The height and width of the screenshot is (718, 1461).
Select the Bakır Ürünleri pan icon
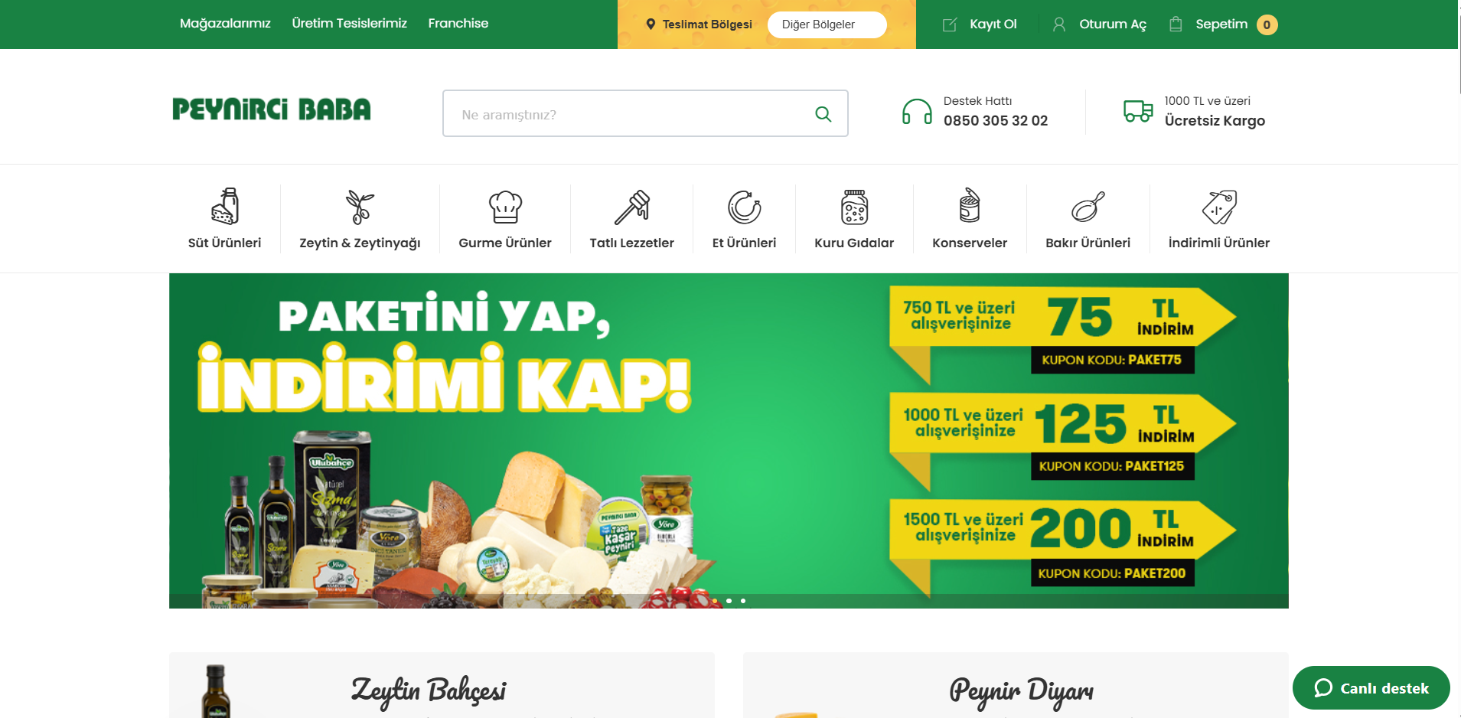click(1088, 207)
